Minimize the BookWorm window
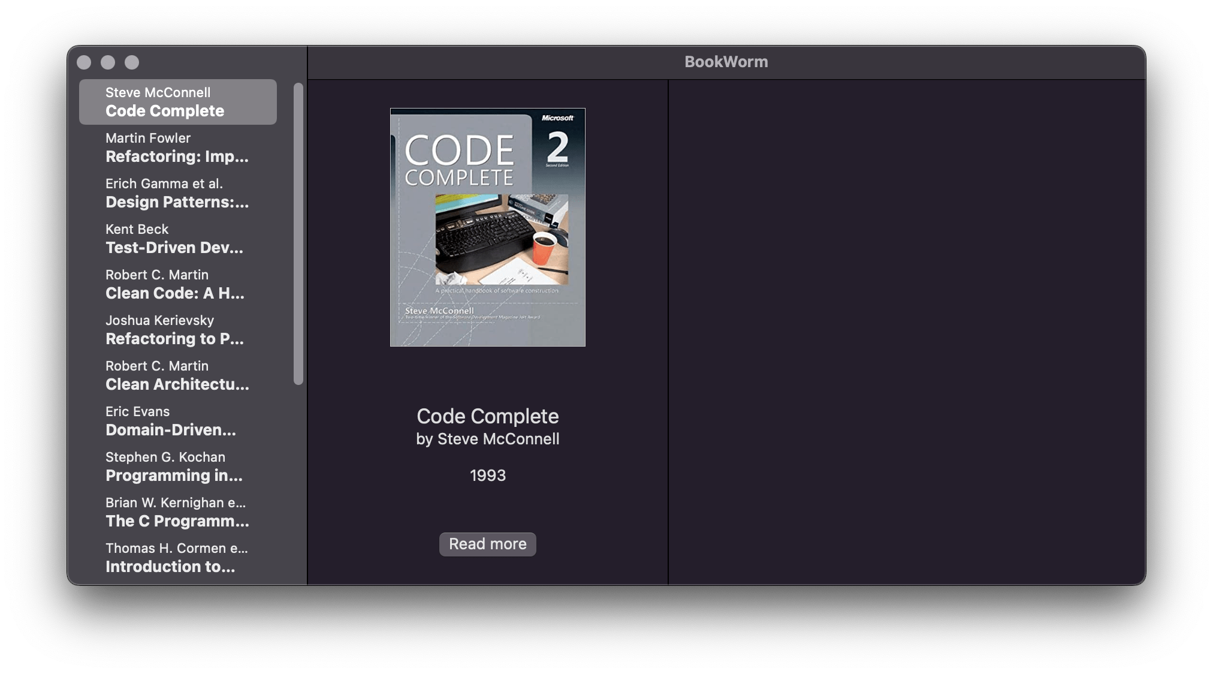The width and height of the screenshot is (1213, 674). 108,62
